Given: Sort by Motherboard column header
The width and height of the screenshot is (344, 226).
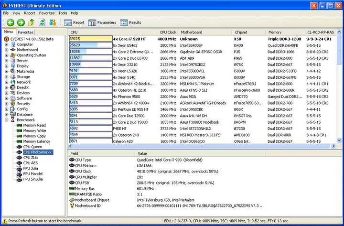Looking at the screenshot, I should pyautogui.click(x=204, y=32).
